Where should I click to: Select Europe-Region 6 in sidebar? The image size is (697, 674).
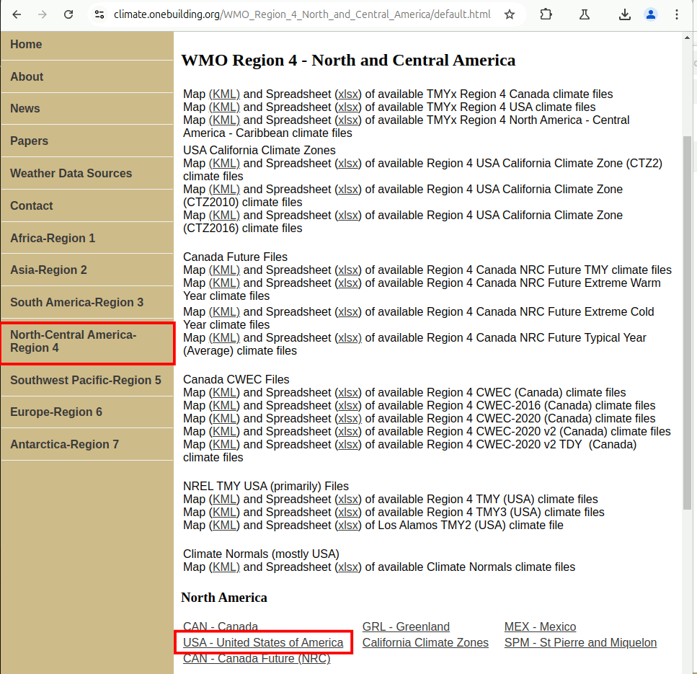[56, 412]
